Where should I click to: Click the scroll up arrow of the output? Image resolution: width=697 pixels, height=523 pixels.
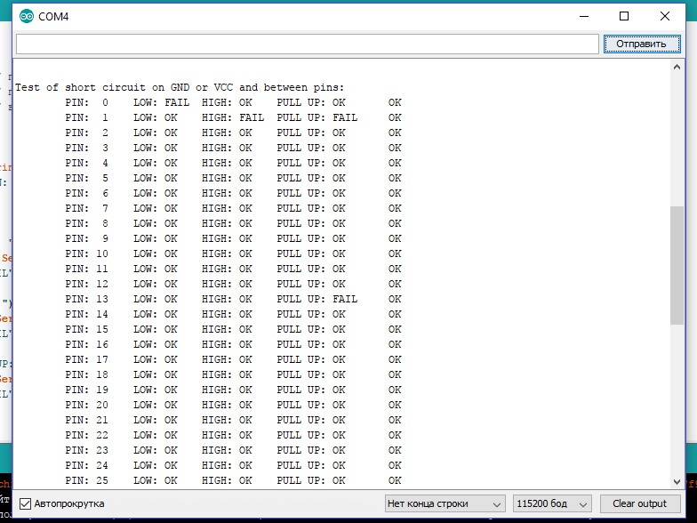(677, 68)
